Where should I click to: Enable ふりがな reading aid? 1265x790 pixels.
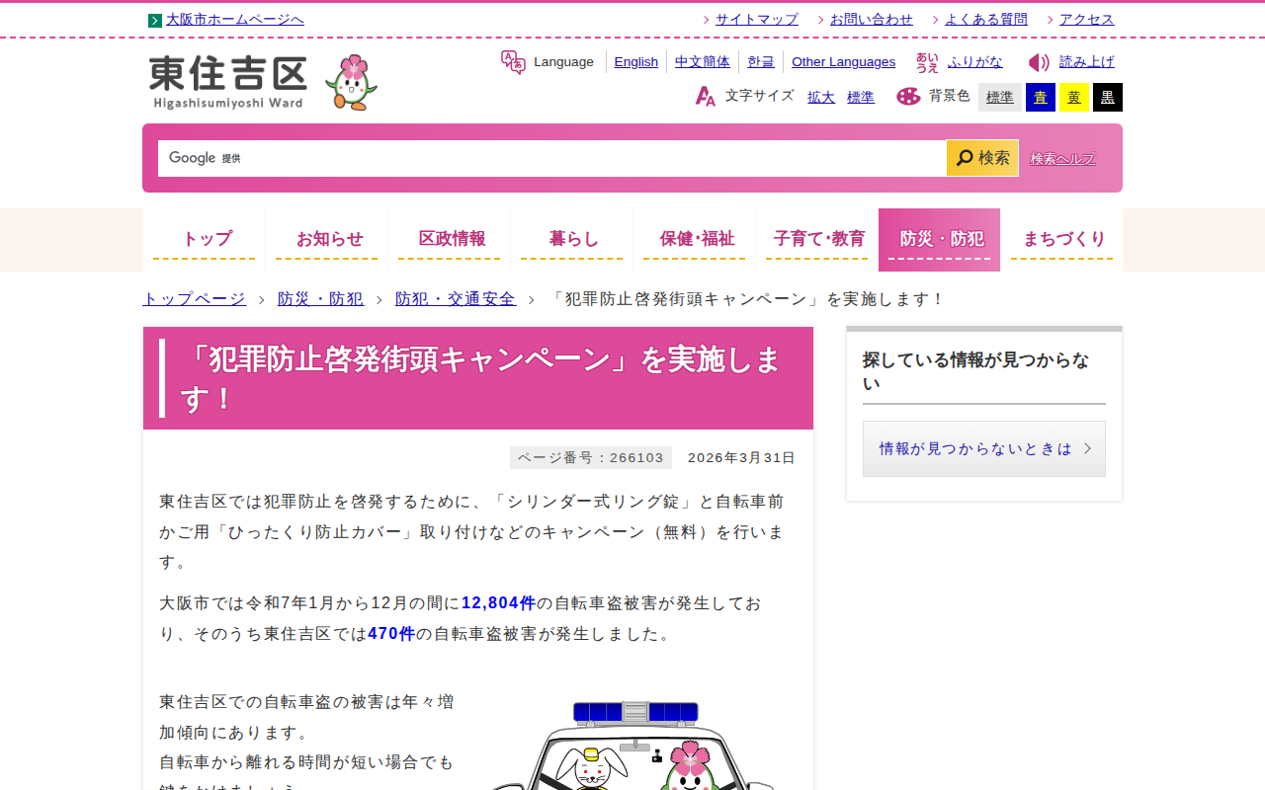tap(975, 62)
